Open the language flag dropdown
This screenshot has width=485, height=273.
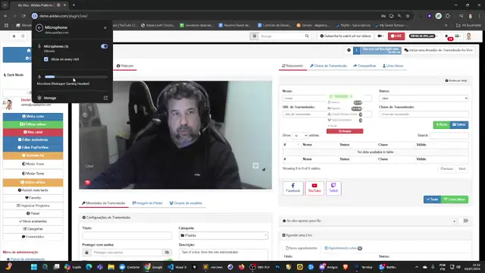pos(458,36)
